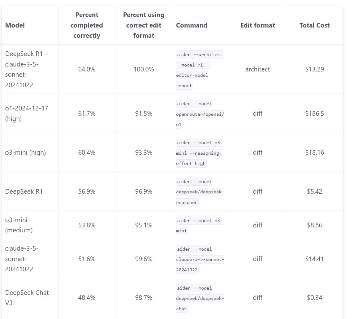Click the aider --architect command code block
This screenshot has height=319, width=354.
(x=200, y=70)
